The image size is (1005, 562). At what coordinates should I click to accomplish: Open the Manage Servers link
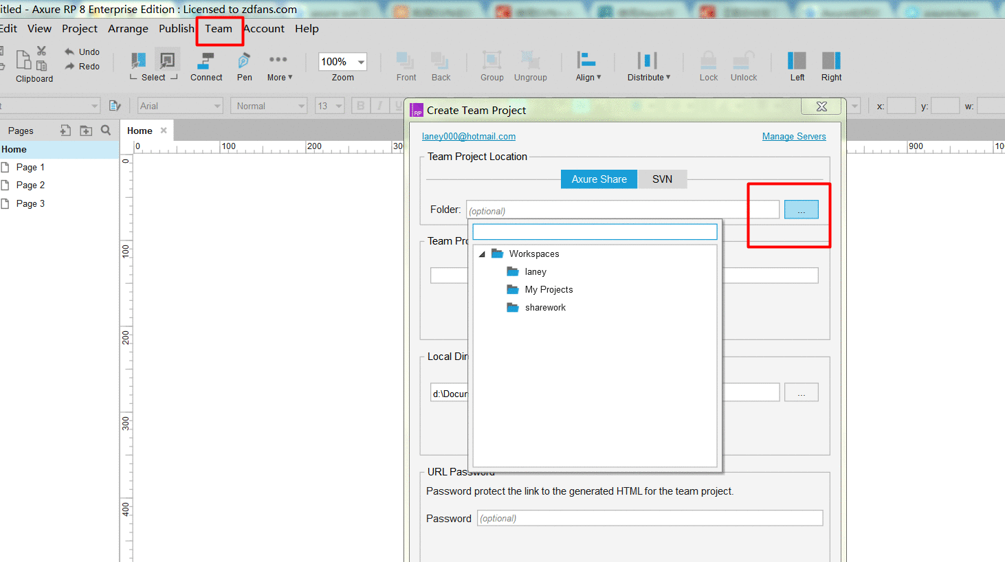pos(794,137)
